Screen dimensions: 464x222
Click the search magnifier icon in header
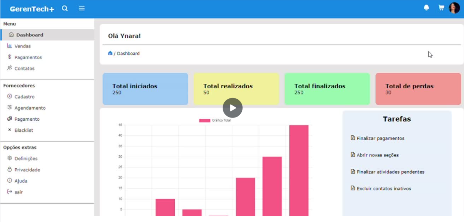(65, 9)
